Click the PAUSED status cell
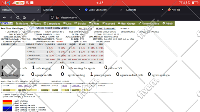 [x=55, y=90]
